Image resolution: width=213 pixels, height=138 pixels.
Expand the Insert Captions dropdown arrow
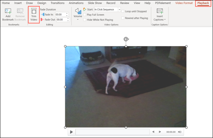(165, 19)
